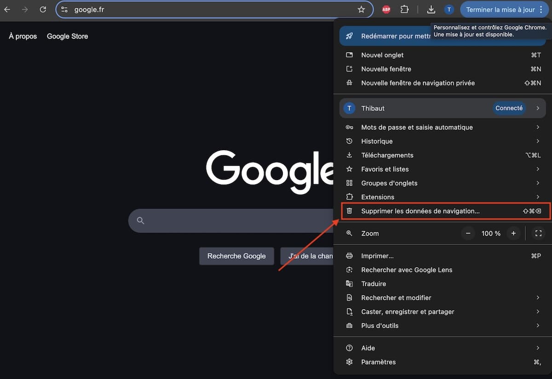Choose Nouvelle fenêtre
This screenshot has width=552, height=379.
[442, 69]
